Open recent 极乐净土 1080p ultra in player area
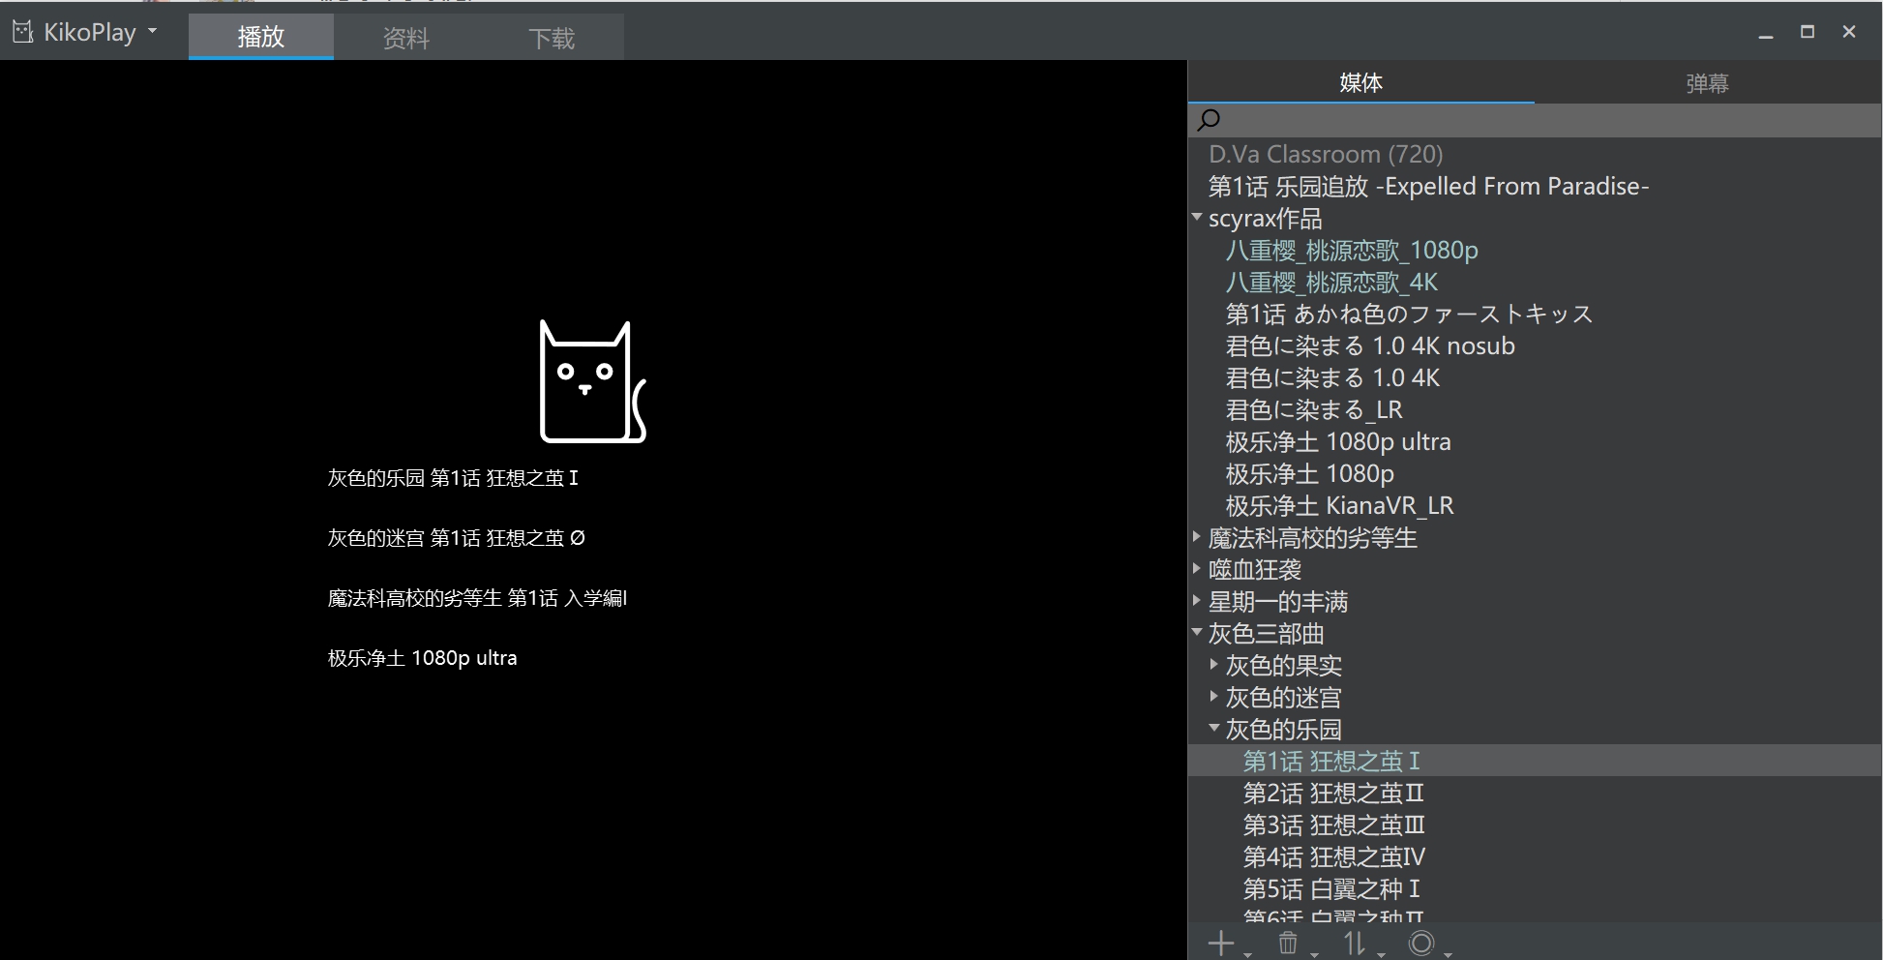Image resolution: width=1883 pixels, height=960 pixels. 422,658
